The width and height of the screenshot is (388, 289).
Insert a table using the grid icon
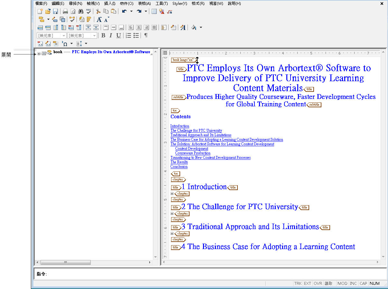tap(154, 12)
